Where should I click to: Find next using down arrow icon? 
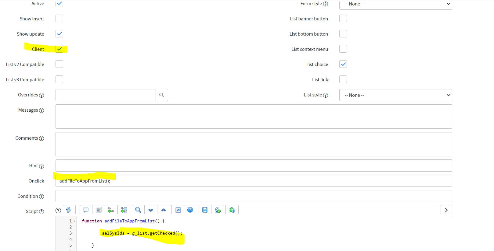pos(151,210)
